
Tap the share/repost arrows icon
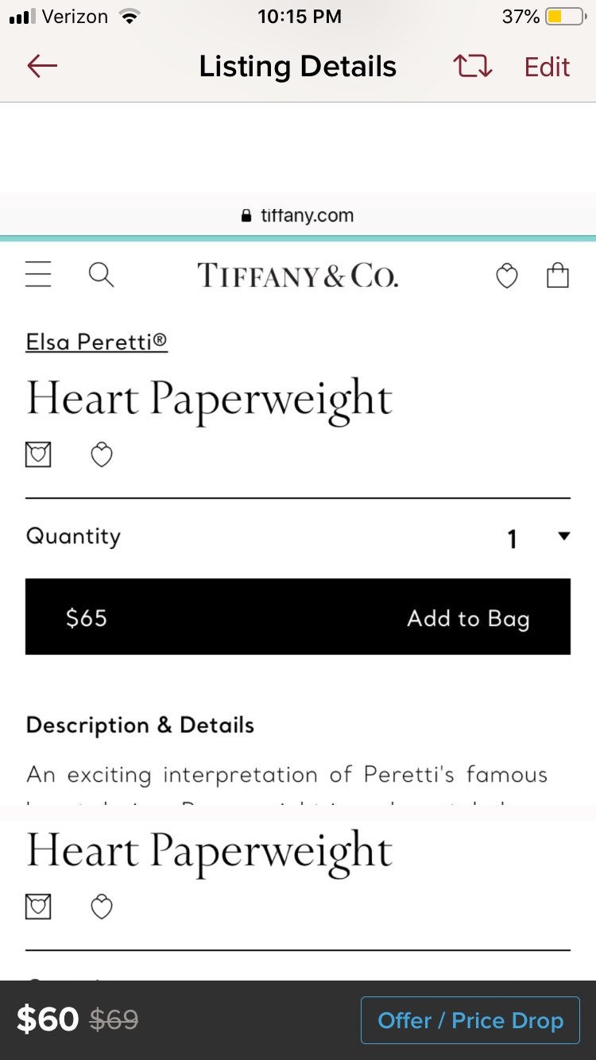point(473,67)
